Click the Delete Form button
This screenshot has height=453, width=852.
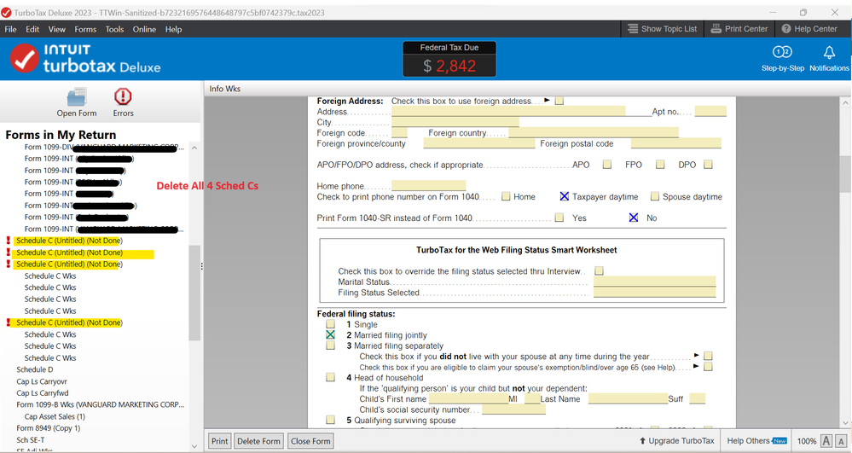point(258,441)
